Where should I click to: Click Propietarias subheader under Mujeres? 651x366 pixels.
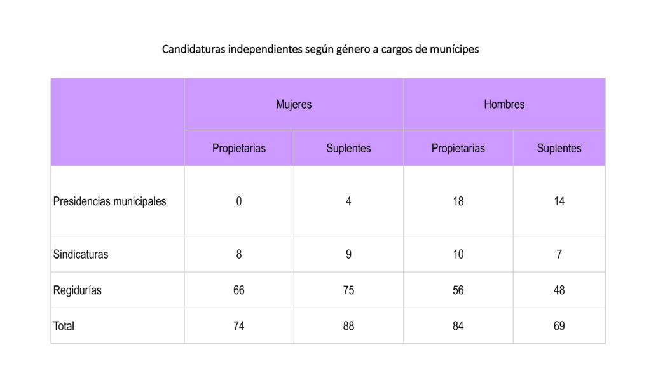(x=239, y=148)
